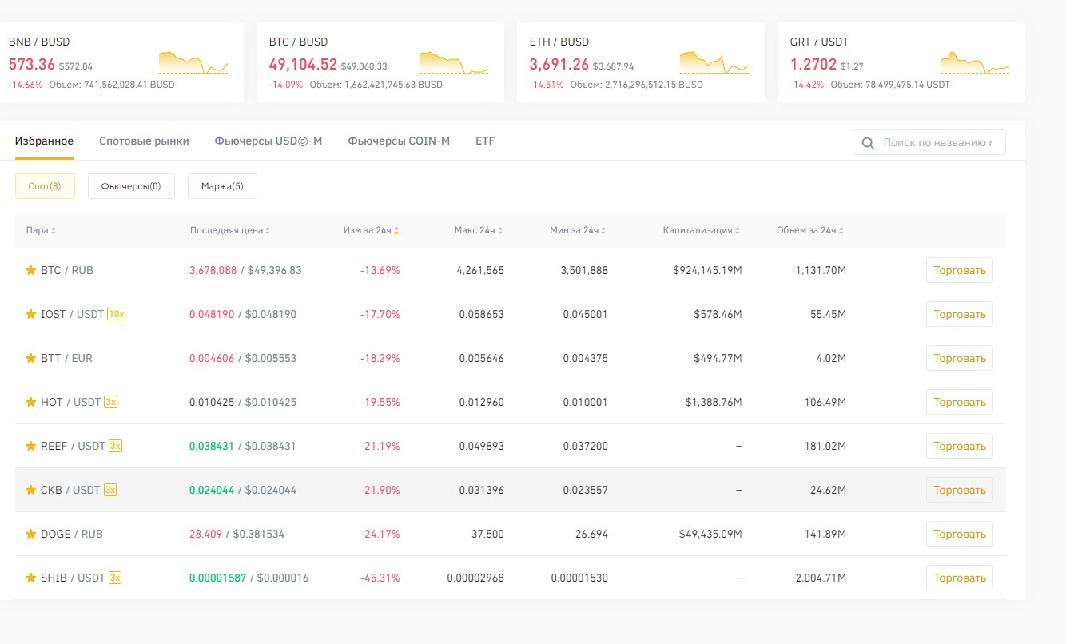The image size is (1066, 644).
Task: Click the DOGE / RUB pair name
Action: 72,534
